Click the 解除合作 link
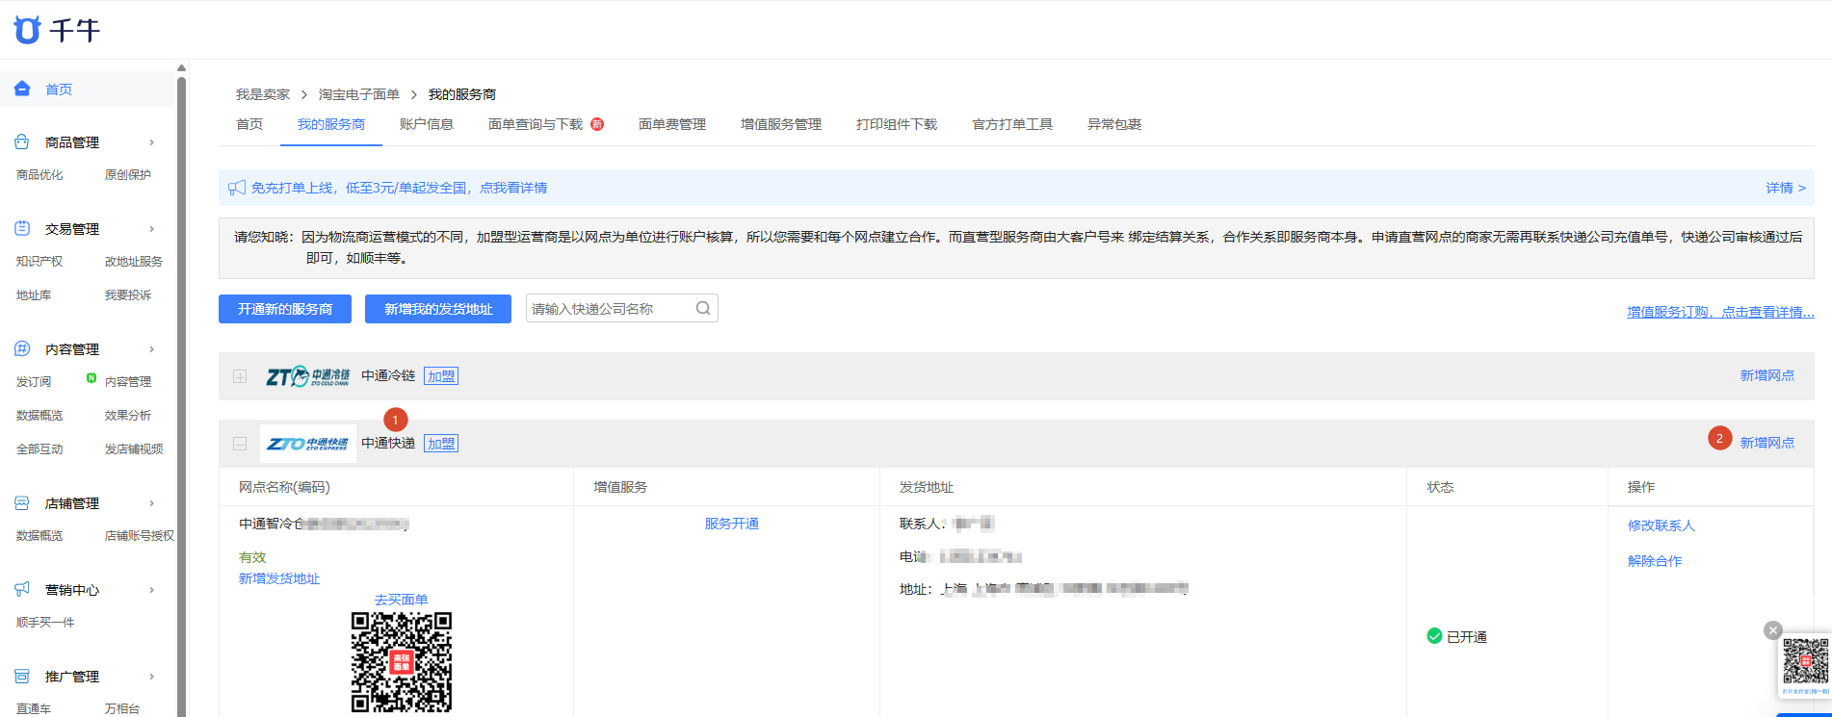Image resolution: width=1832 pixels, height=717 pixels. [1655, 561]
